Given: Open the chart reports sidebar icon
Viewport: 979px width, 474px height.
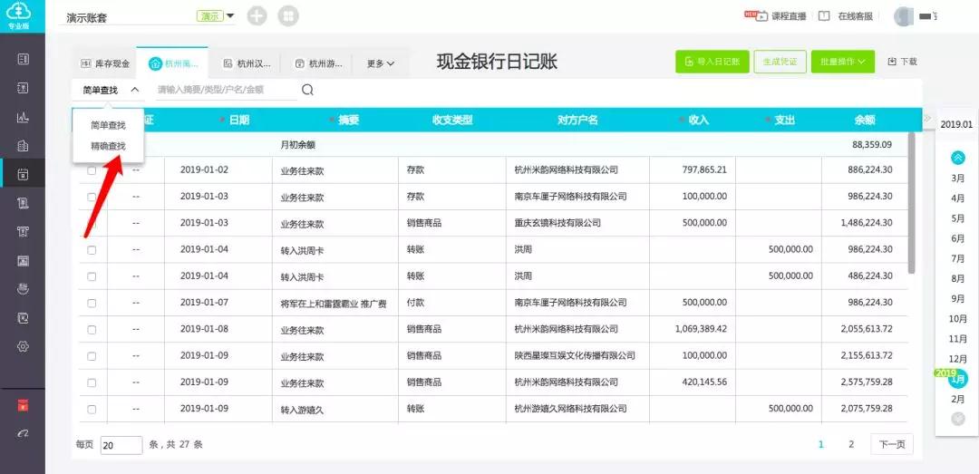Looking at the screenshot, I should coord(24,117).
